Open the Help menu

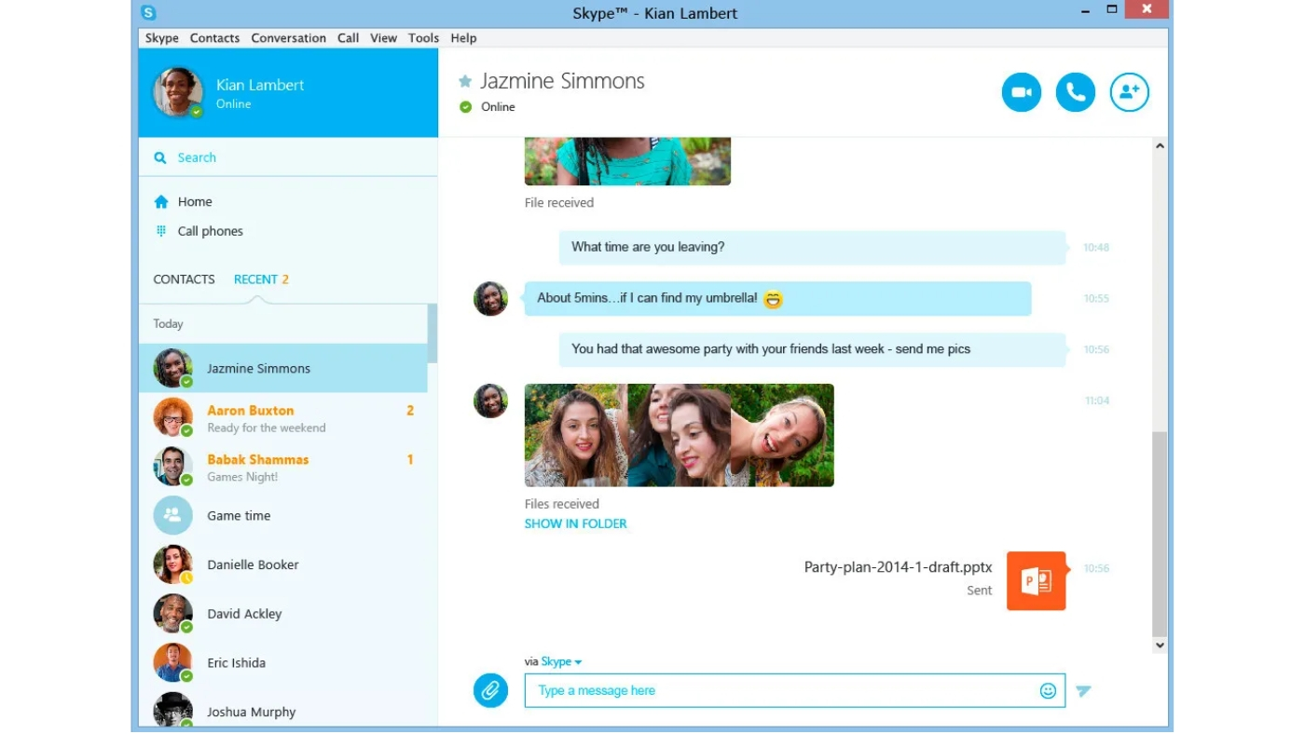tap(463, 38)
